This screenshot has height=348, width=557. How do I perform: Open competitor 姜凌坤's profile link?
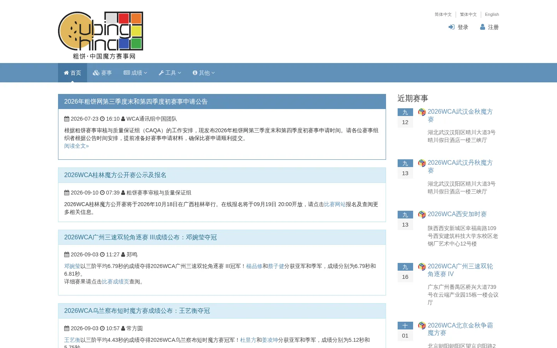270,340
